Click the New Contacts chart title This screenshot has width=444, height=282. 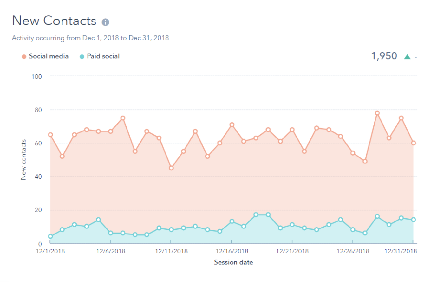point(54,21)
